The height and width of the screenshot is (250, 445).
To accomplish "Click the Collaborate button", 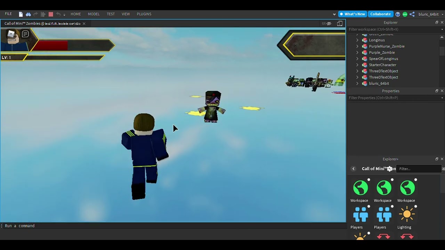I will [380, 14].
